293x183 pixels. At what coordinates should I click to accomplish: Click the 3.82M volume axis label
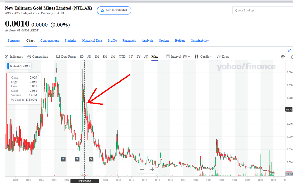(x=289, y=174)
